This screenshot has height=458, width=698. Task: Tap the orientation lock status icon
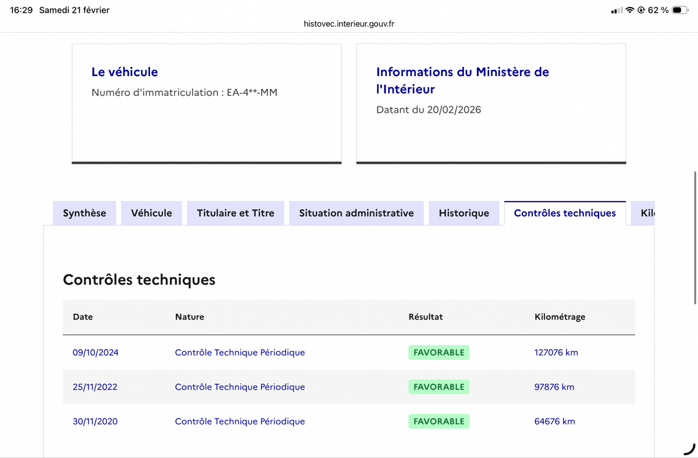coord(641,10)
